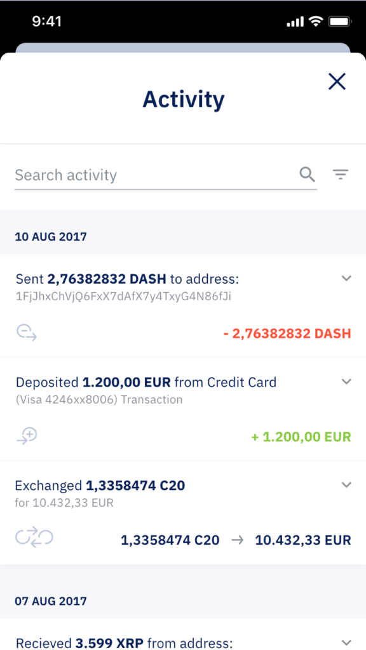Tap the 10 AUG 2017 date header
This screenshot has height=650, width=366.
point(51,237)
